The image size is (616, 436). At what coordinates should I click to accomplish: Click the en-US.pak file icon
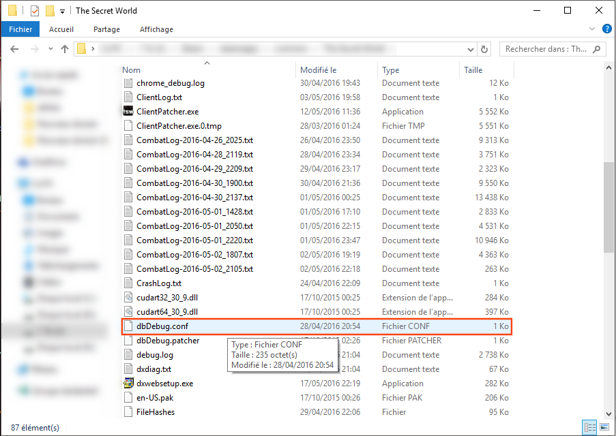click(128, 398)
